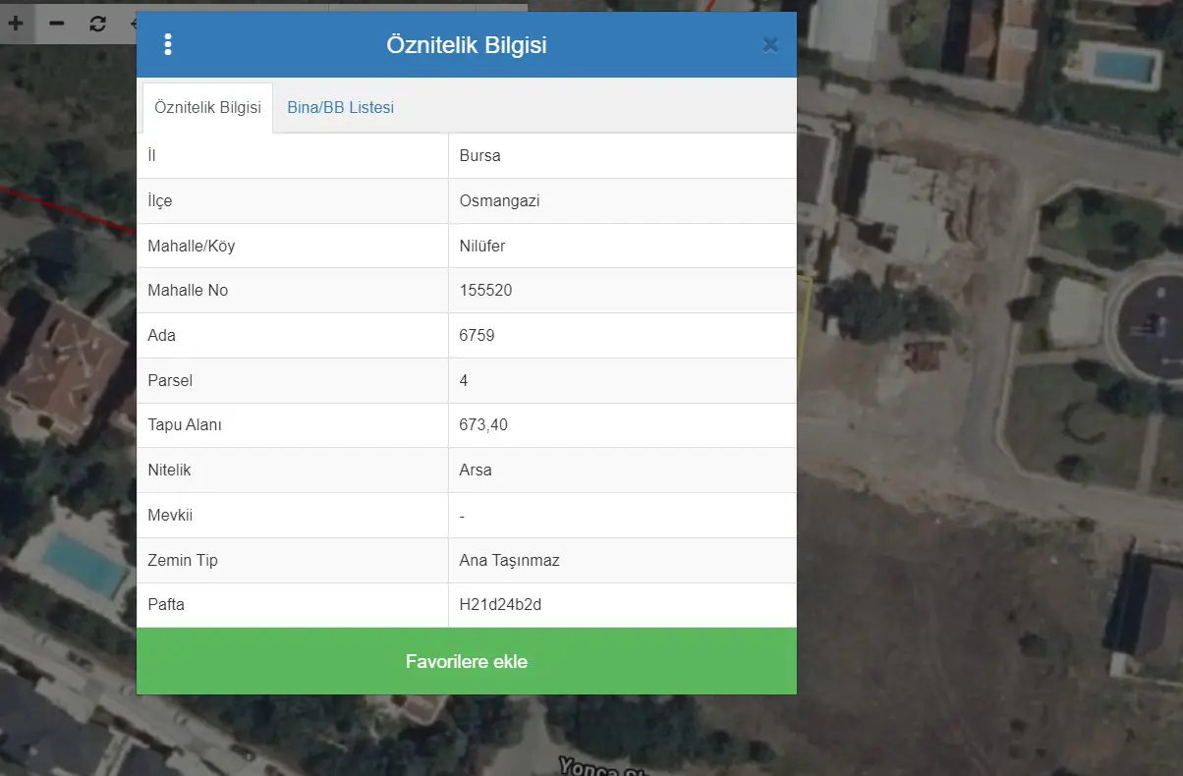Click the value Nilüfer
Viewport: 1183px width, 776px height.
[x=482, y=246]
